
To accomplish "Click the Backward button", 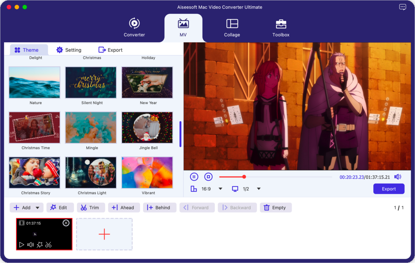I will point(237,208).
